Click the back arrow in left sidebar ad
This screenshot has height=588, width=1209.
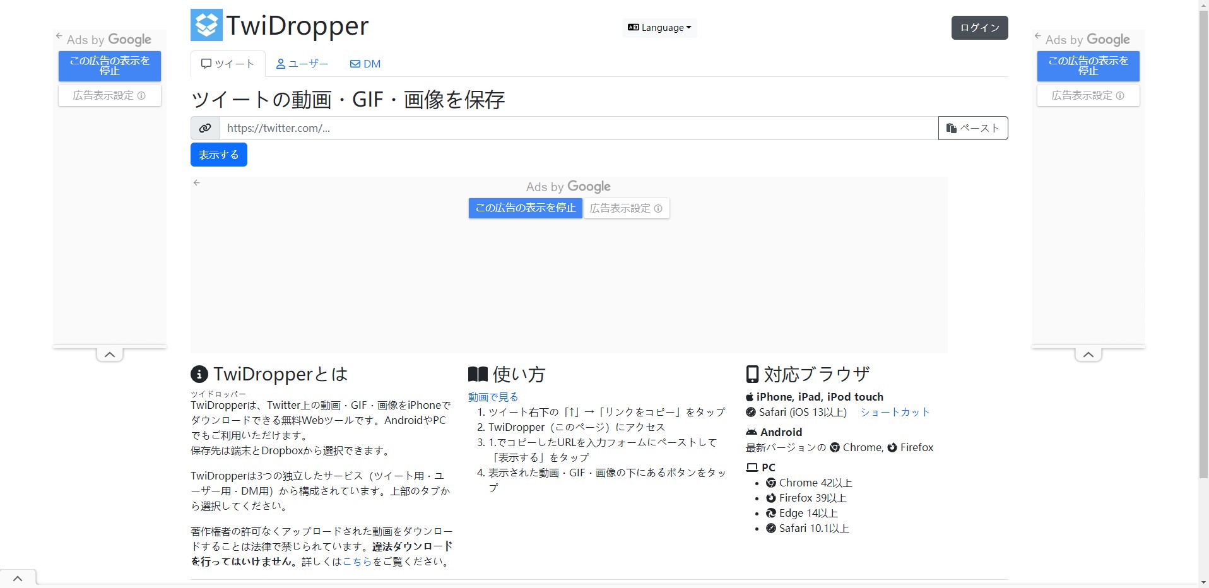click(x=59, y=36)
